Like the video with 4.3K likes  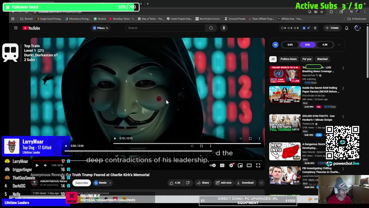(175, 183)
